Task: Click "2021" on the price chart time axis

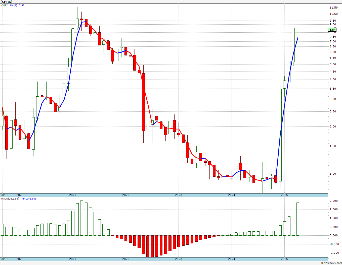Action: click(x=73, y=195)
